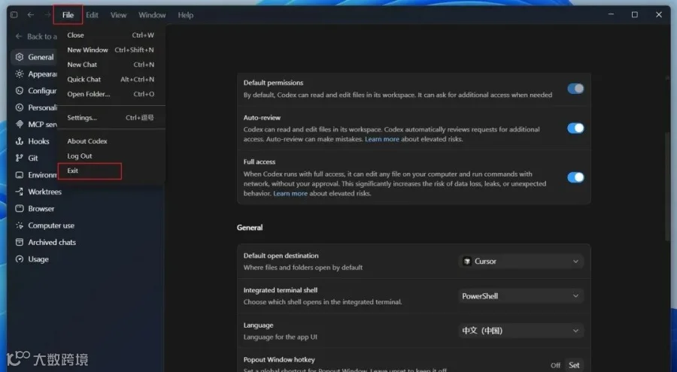Click the Back to app link in sidebar

tap(37, 36)
